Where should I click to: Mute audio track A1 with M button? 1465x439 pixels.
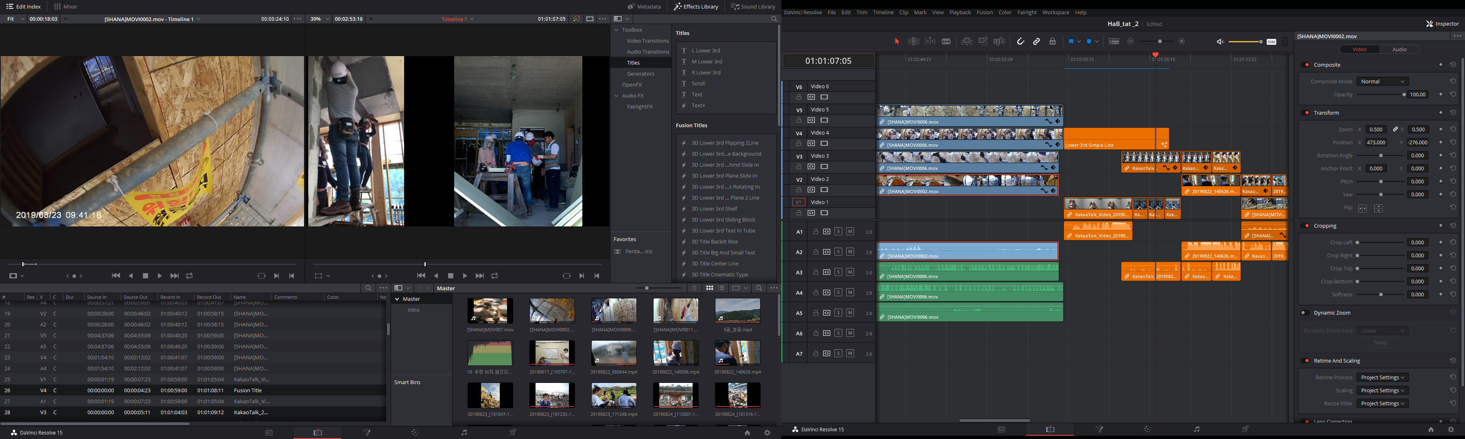[850, 232]
